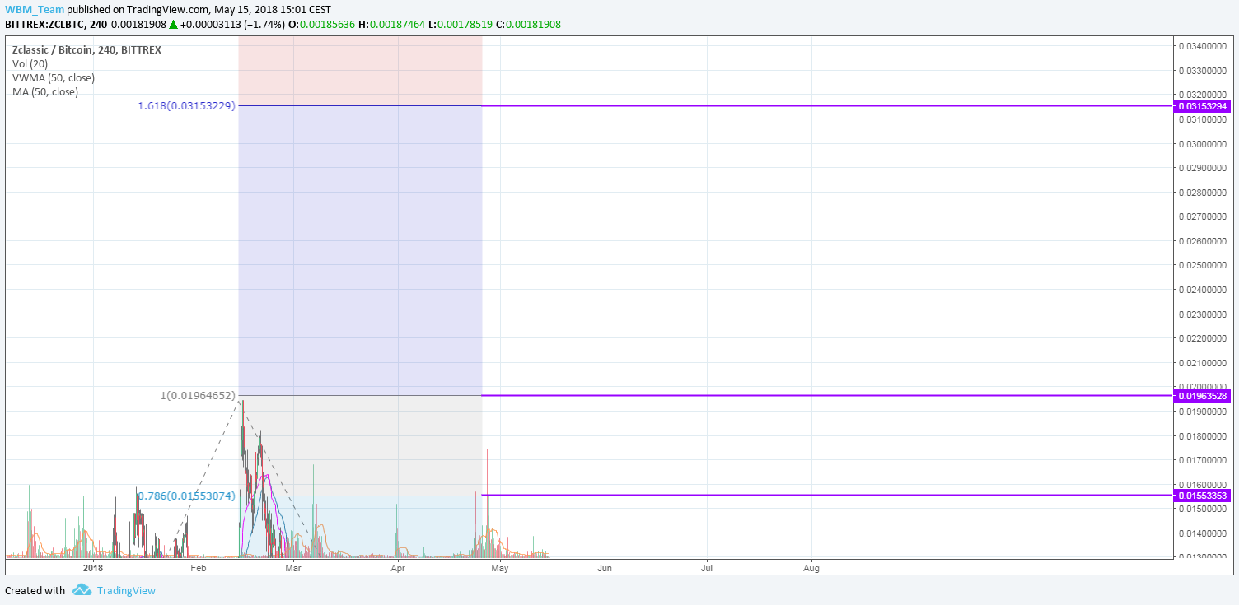
Task: Click the 0.03400000 price axis value
Action: pyautogui.click(x=1204, y=46)
